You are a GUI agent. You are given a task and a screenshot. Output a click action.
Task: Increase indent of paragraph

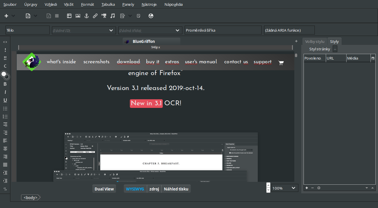coord(5,173)
